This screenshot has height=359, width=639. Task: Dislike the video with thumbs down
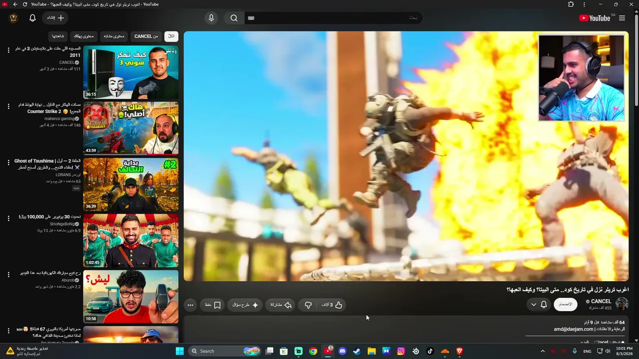tap(308, 305)
